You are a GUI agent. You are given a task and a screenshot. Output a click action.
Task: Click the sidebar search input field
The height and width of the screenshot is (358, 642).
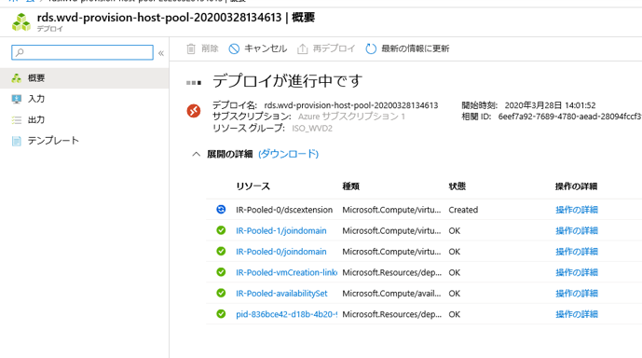pyautogui.click(x=82, y=52)
